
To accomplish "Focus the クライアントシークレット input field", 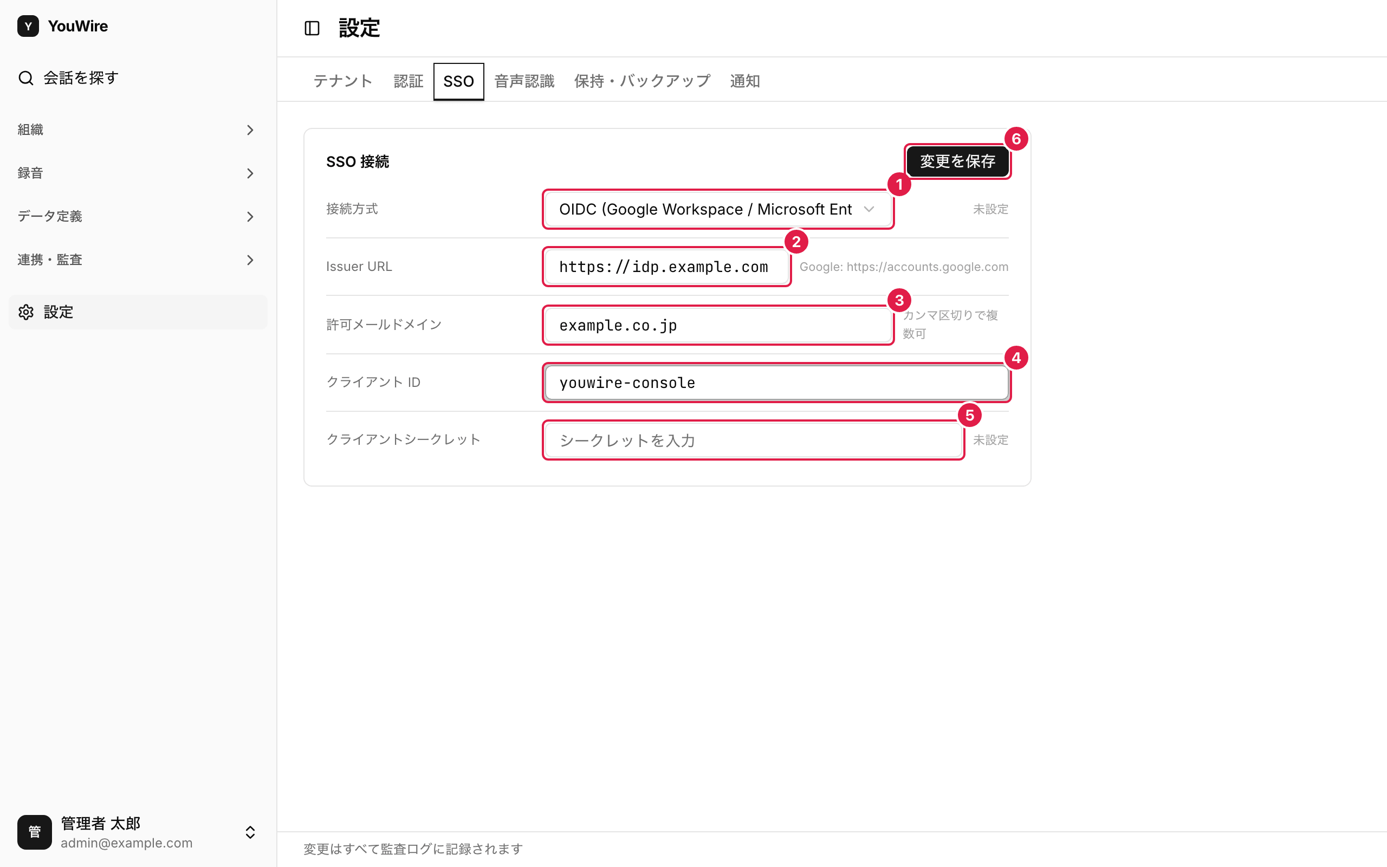I will [x=753, y=441].
